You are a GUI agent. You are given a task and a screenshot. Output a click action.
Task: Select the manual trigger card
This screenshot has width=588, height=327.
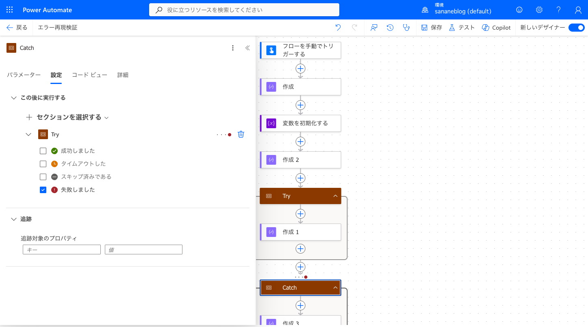tap(300, 50)
